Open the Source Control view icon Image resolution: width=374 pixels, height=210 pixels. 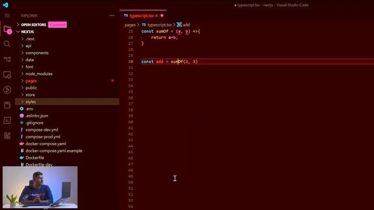coord(7,59)
